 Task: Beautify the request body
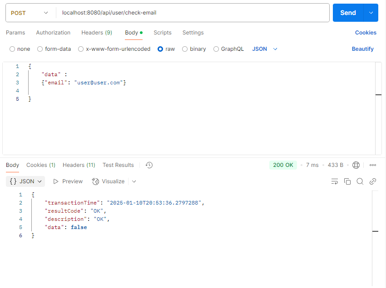point(363,49)
